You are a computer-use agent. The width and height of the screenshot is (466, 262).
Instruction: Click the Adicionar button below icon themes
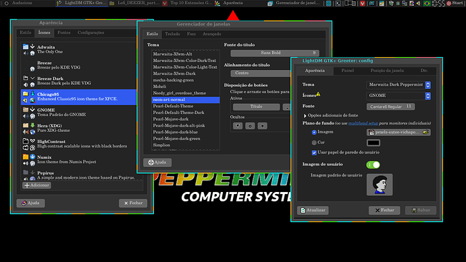coord(36,185)
